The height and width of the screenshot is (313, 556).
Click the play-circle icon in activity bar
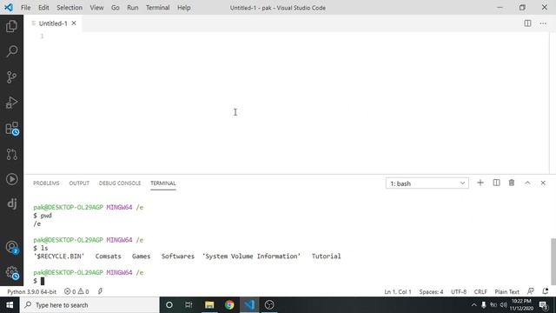coord(11,179)
